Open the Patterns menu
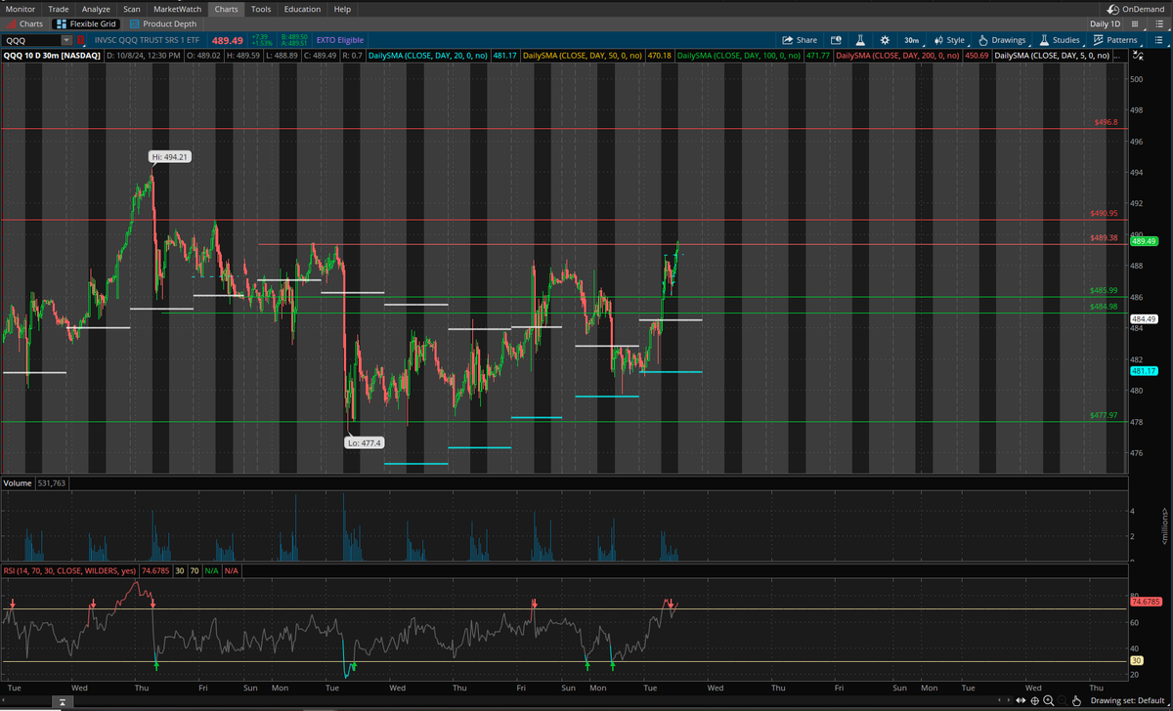Image resolution: width=1173 pixels, height=711 pixels. [x=1115, y=40]
